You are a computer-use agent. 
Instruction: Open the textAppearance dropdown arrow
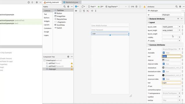click(180, 93)
